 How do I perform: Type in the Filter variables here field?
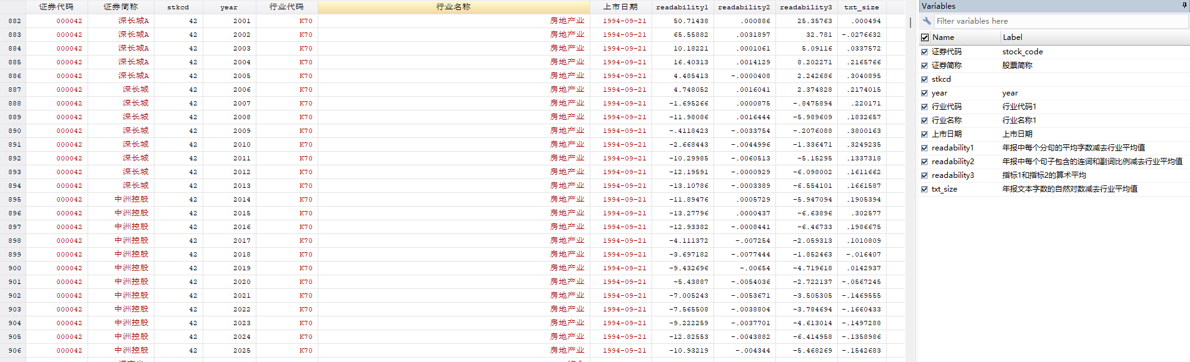click(1061, 21)
